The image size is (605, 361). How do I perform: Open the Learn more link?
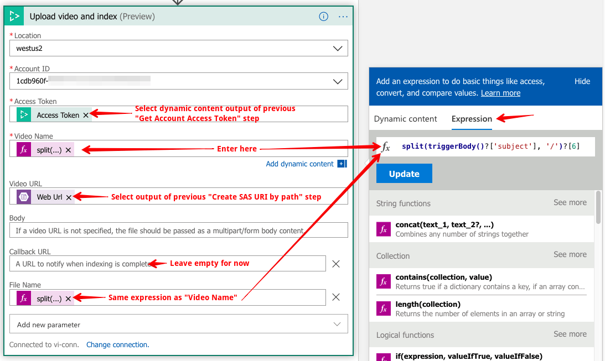(x=500, y=93)
